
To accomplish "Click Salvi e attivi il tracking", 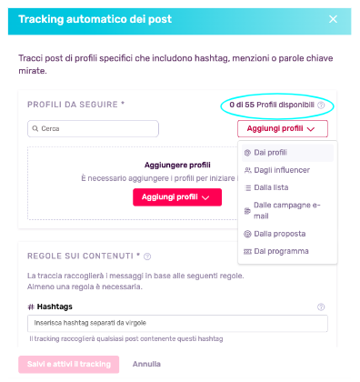I will point(69,364).
